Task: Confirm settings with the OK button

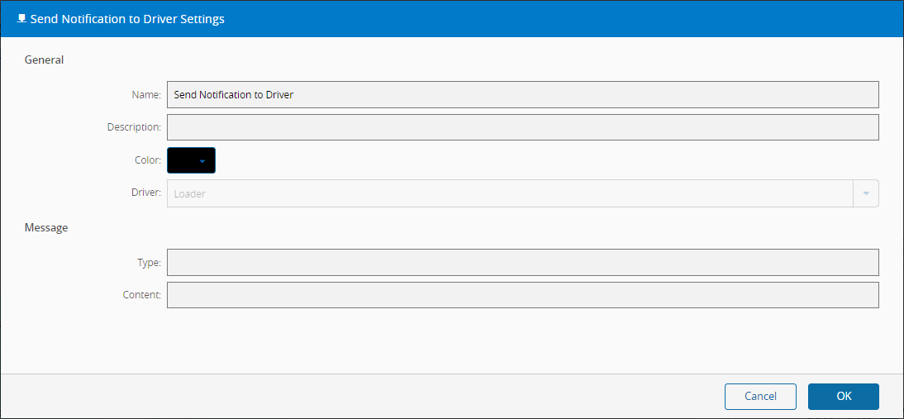Action: click(843, 397)
